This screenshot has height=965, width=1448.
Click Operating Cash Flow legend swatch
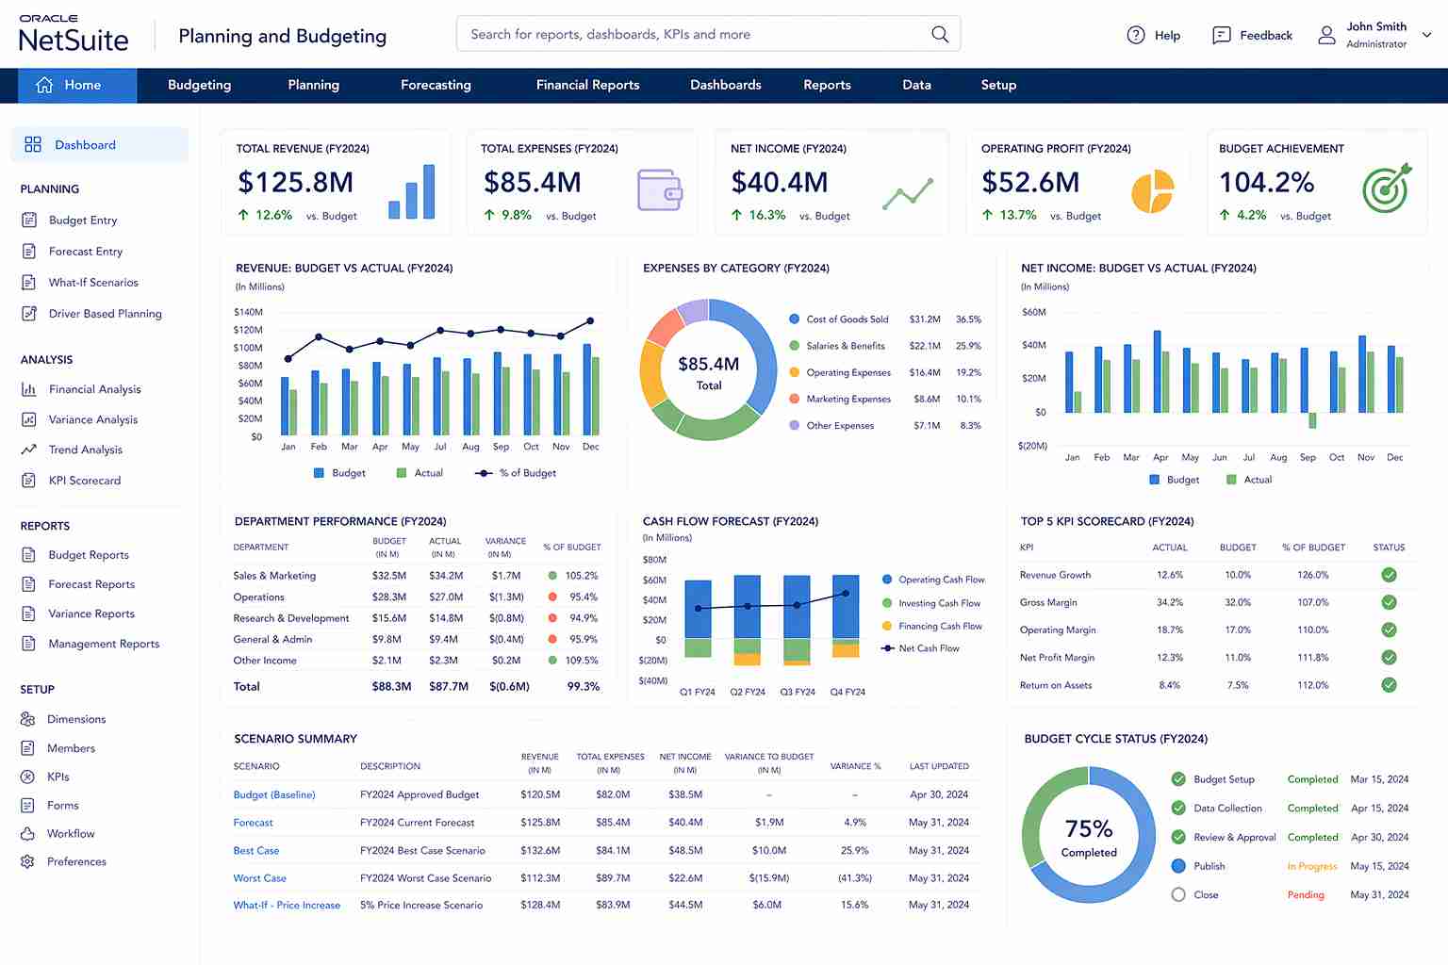click(887, 580)
